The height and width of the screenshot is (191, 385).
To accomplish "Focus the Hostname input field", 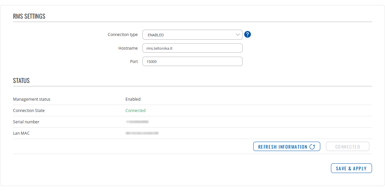I will click(192, 48).
